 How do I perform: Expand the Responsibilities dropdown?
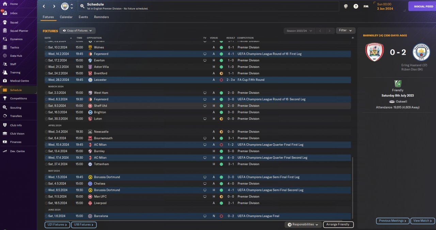(303, 225)
